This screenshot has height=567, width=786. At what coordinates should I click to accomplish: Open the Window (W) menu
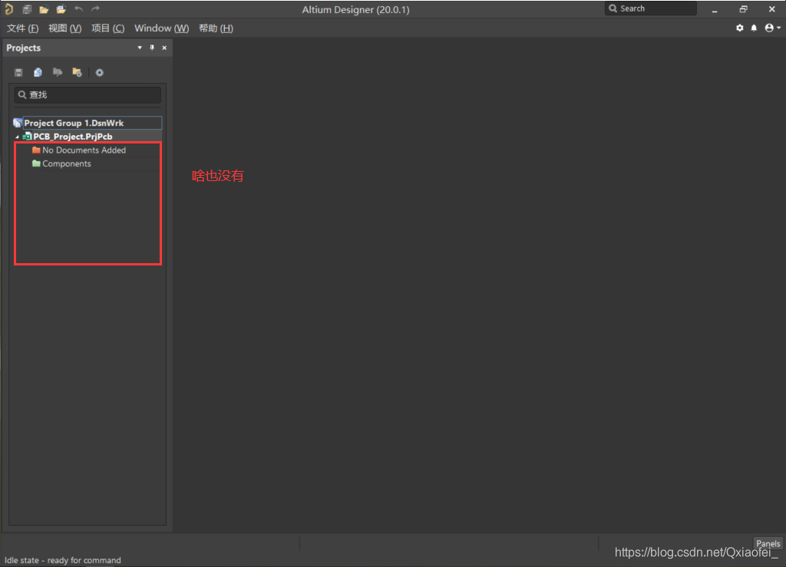point(161,28)
